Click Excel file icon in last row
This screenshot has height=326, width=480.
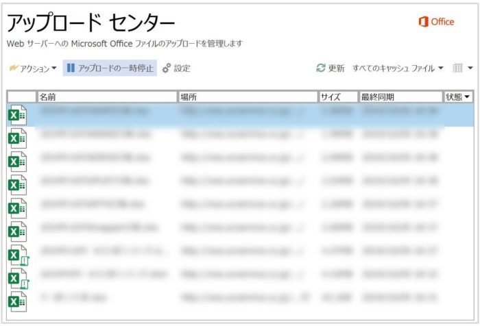(17, 301)
